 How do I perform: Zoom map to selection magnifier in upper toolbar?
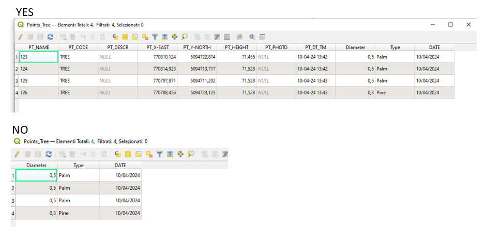(185, 37)
